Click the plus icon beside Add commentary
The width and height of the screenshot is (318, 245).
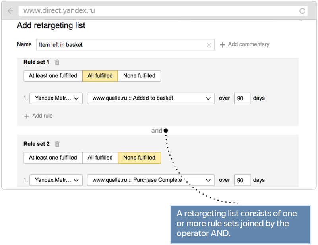[x=223, y=45]
